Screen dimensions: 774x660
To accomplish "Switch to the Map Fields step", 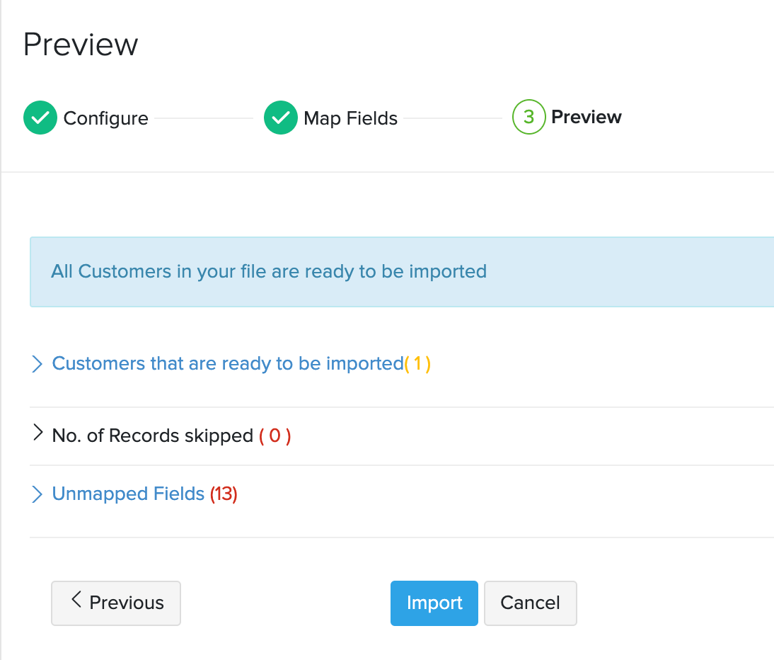I will pos(350,118).
